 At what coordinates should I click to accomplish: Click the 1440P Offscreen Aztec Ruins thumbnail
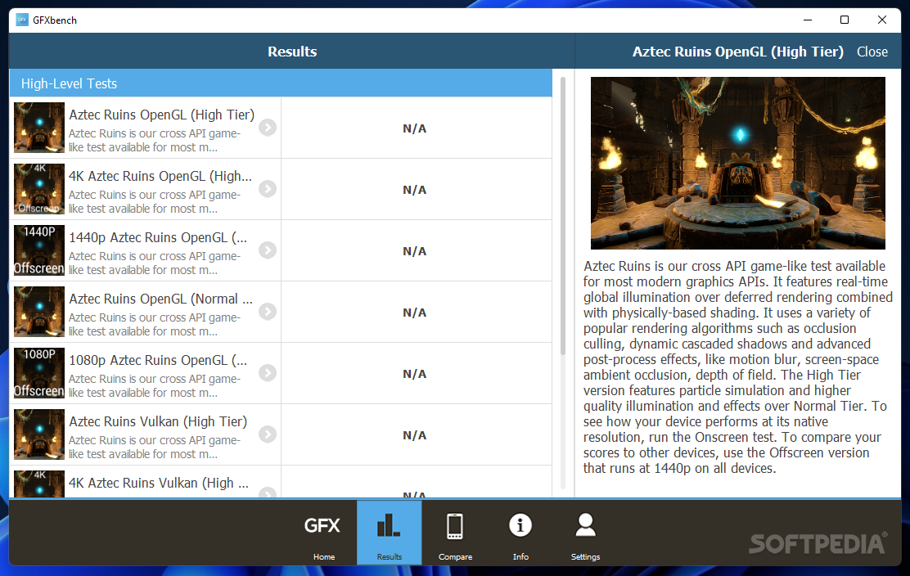(39, 250)
